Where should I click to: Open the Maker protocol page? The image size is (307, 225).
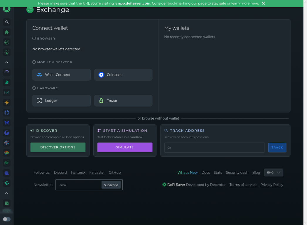(x=6, y=92)
